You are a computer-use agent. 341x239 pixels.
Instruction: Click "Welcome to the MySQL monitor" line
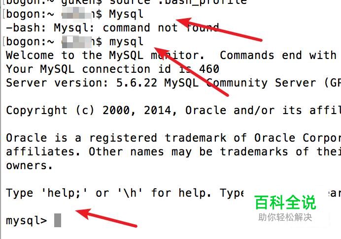[x=105, y=55]
